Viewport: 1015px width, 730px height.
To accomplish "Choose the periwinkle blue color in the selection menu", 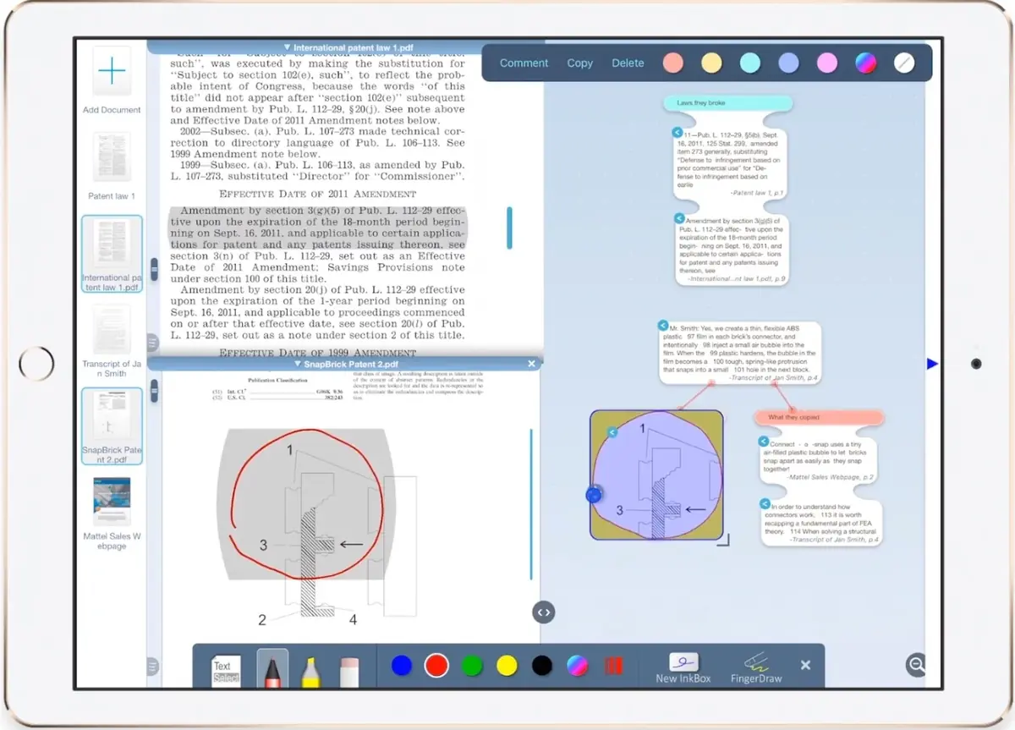I will click(788, 63).
